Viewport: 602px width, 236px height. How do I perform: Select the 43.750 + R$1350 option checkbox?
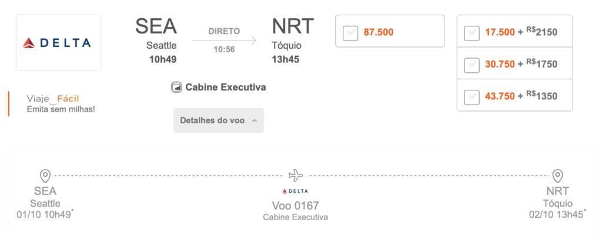point(472,96)
